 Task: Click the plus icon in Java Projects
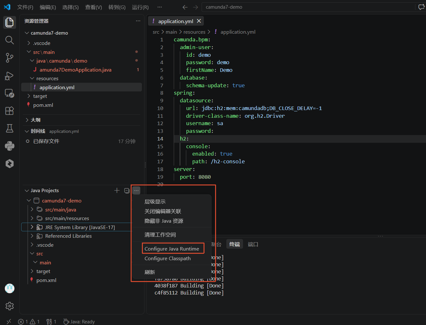117,191
